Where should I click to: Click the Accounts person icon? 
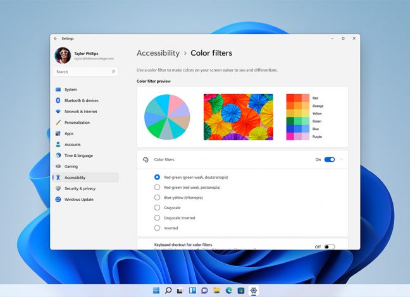tap(58, 145)
